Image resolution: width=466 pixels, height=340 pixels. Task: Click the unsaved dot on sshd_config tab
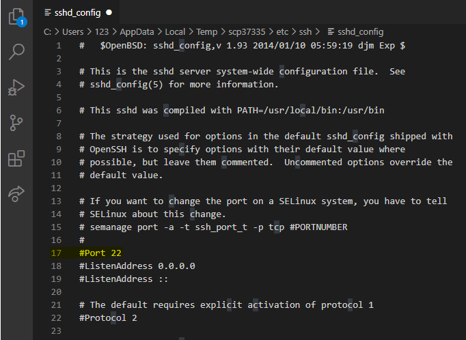tap(109, 12)
